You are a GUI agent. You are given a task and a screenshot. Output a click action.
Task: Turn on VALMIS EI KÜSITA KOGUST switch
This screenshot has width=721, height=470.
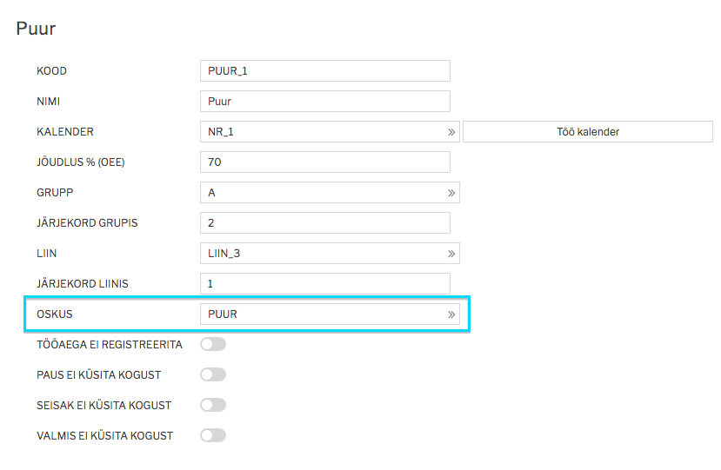(x=213, y=435)
